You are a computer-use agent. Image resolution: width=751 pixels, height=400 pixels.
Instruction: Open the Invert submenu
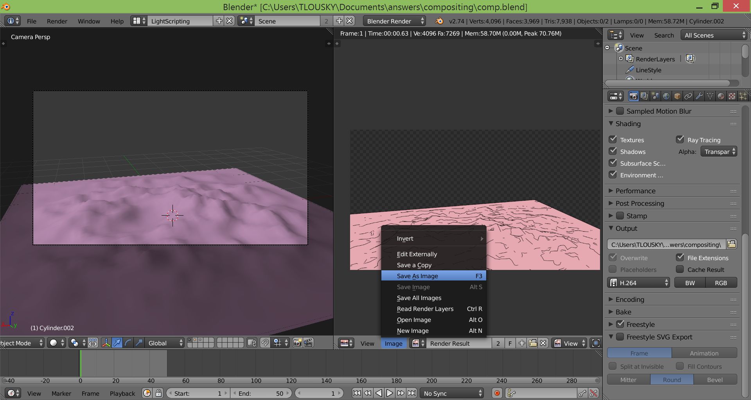point(434,238)
